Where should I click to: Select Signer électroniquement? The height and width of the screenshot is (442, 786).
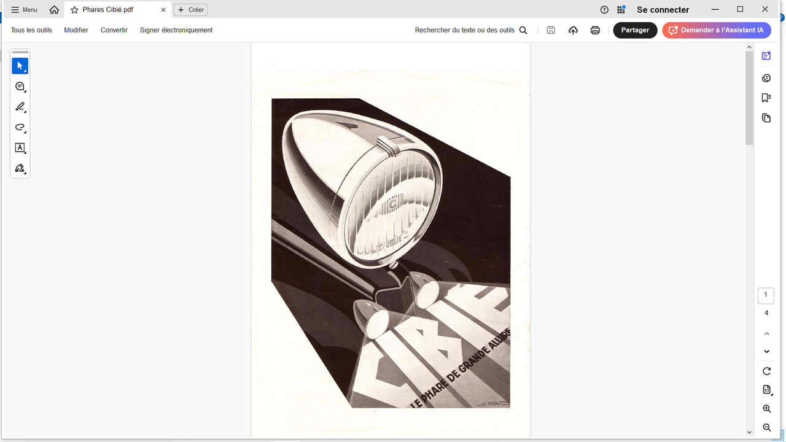[176, 30]
